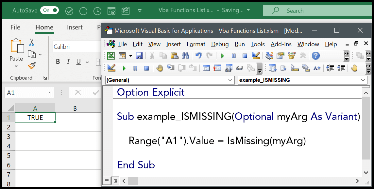Run the example_ISMISSING macro with Run Sub icon
This screenshot has width=374, height=189.
coord(223,56)
